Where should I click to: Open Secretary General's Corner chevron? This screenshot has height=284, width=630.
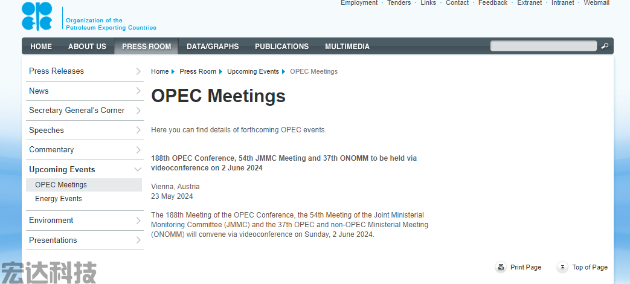pyautogui.click(x=138, y=111)
